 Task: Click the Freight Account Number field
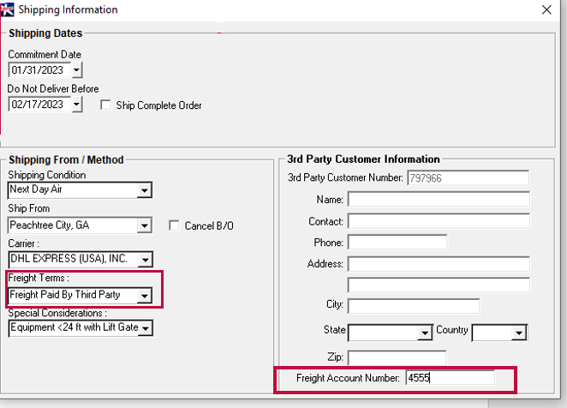(451, 378)
